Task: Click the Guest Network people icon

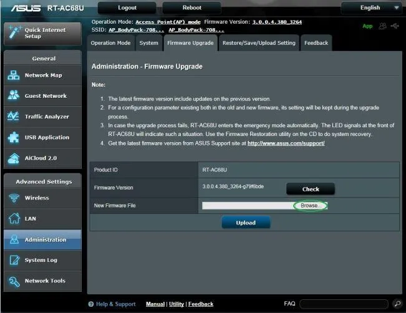Action: click(14, 95)
